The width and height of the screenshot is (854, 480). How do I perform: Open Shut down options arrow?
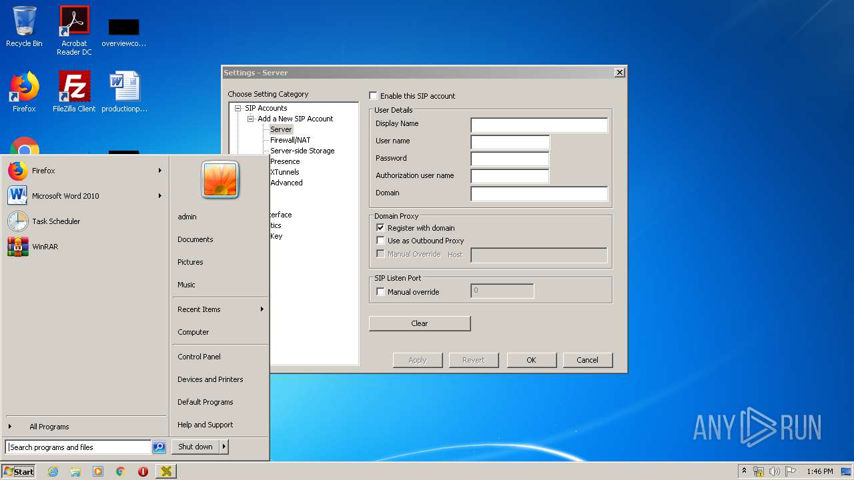pyautogui.click(x=224, y=447)
